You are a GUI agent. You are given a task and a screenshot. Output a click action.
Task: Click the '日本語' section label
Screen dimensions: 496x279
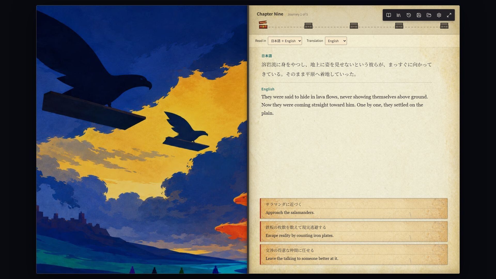[x=267, y=56]
